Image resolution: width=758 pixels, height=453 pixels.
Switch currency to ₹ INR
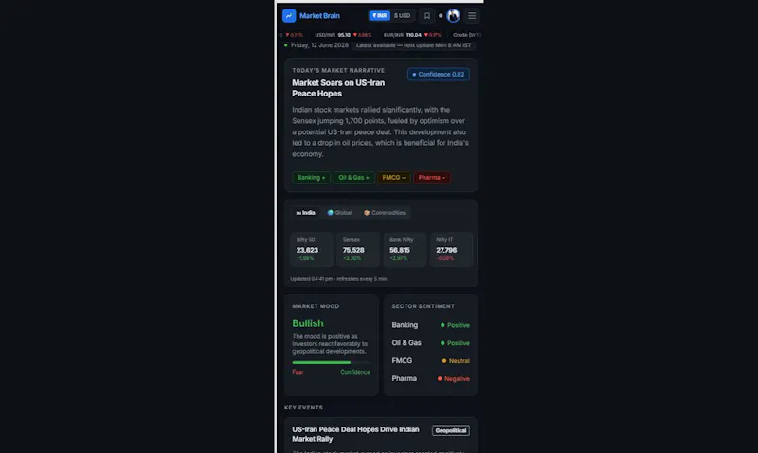pyautogui.click(x=380, y=15)
